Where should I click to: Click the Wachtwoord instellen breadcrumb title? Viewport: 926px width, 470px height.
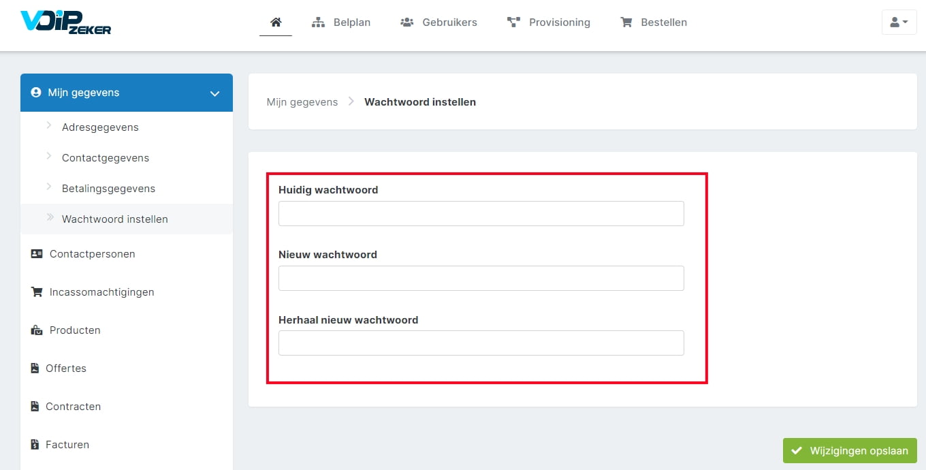coord(420,102)
